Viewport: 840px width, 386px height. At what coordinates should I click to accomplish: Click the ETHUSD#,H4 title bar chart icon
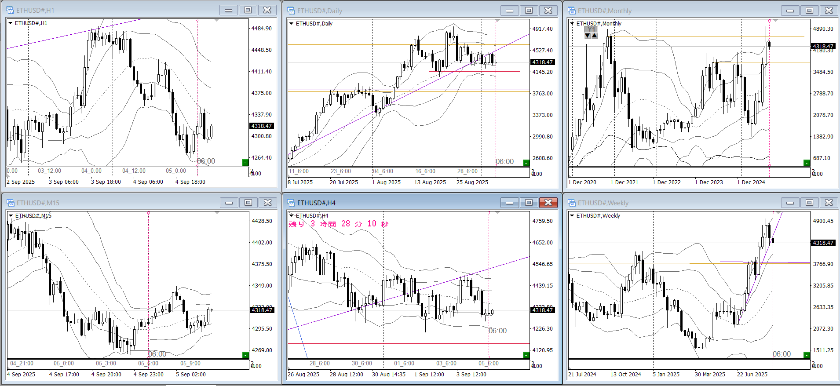291,203
